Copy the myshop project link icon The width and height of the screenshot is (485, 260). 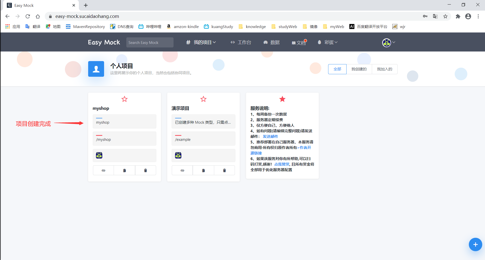point(103,170)
